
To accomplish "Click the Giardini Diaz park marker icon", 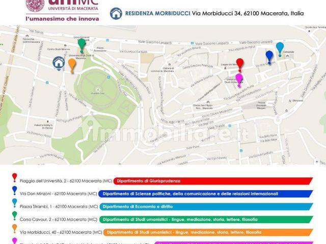I will [x=98, y=89].
